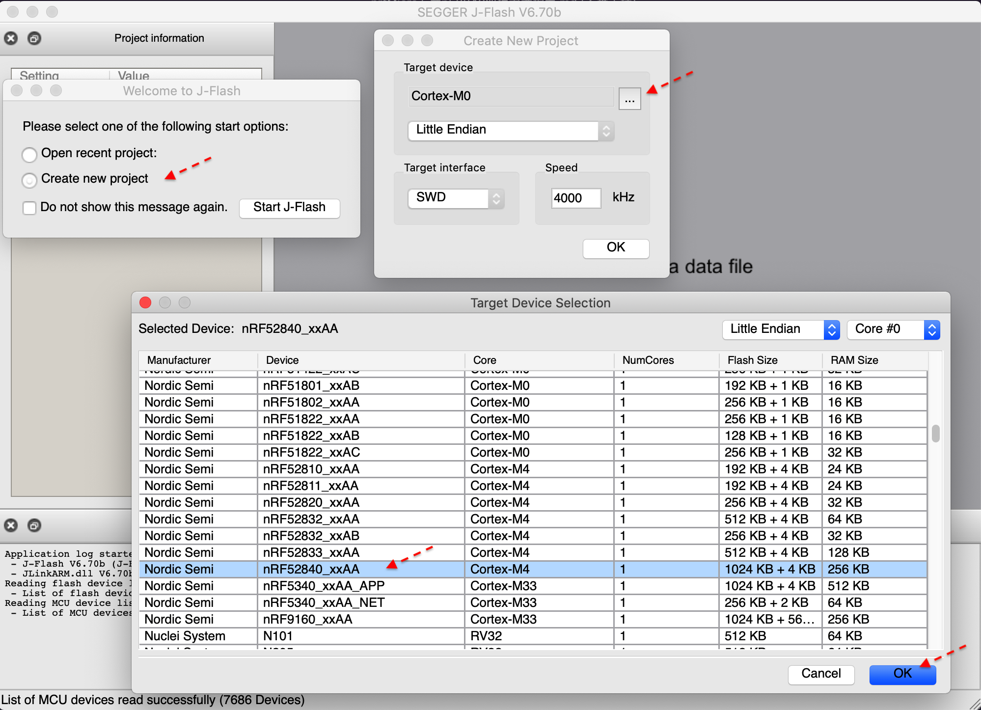Close the log panel at the bottom
Viewport: 981px width, 710px height.
coord(11,525)
